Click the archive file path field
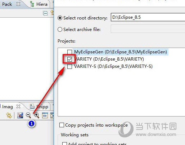185x145 pixels. click(x=148, y=28)
